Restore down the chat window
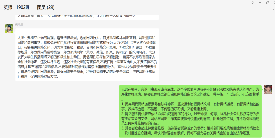 pyautogui.click(x=267, y=3)
